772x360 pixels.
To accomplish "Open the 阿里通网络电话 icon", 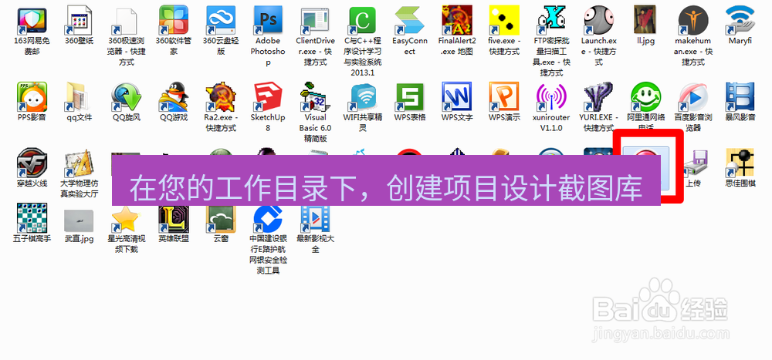I will coord(646,96).
